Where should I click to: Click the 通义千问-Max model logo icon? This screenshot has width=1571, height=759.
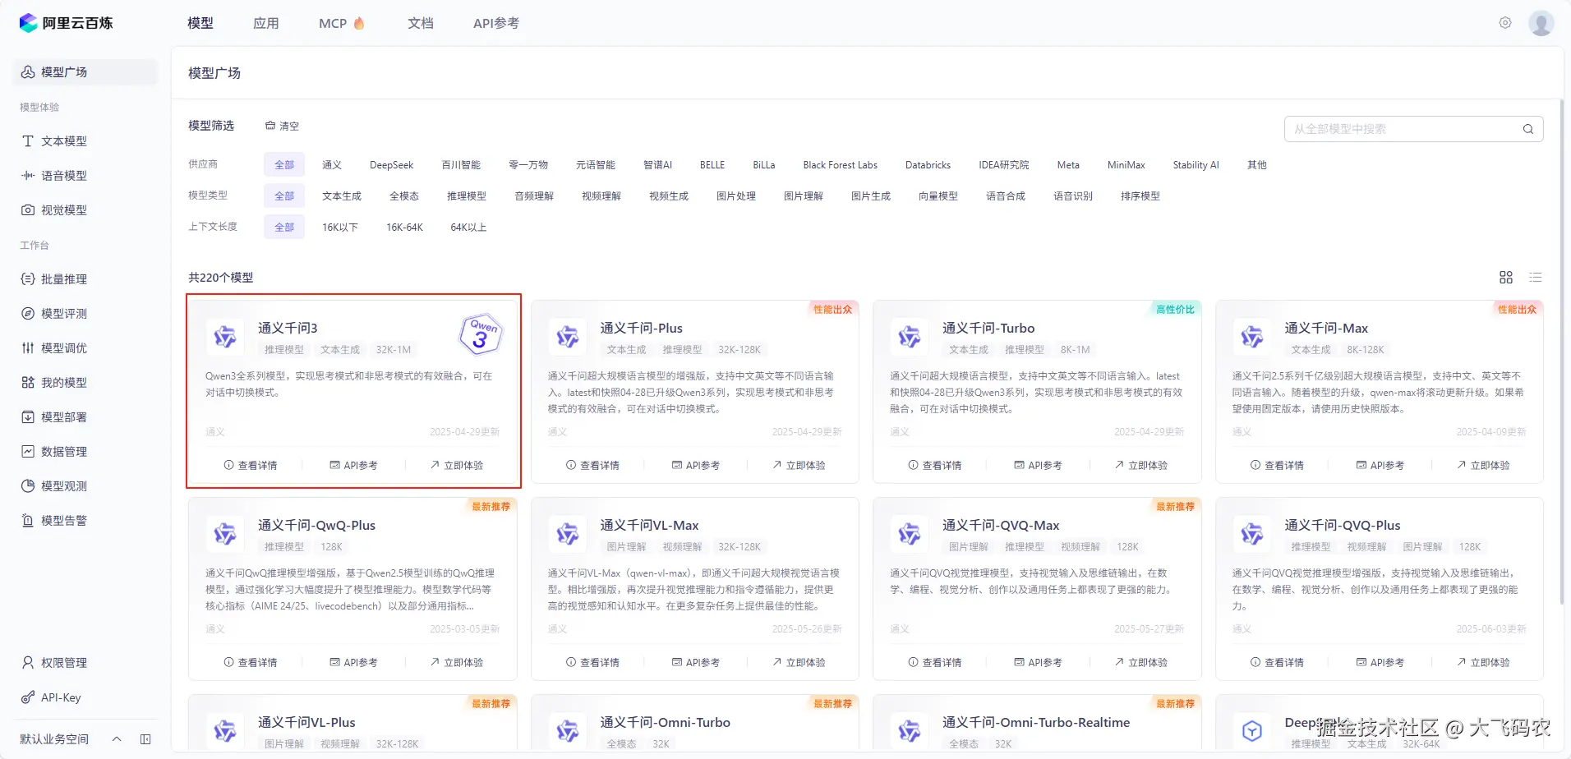[x=1251, y=337]
